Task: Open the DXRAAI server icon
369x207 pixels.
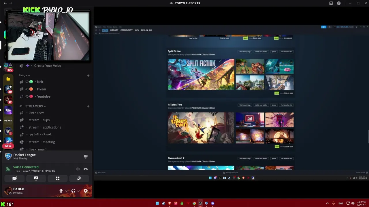Action: tap(8, 121)
